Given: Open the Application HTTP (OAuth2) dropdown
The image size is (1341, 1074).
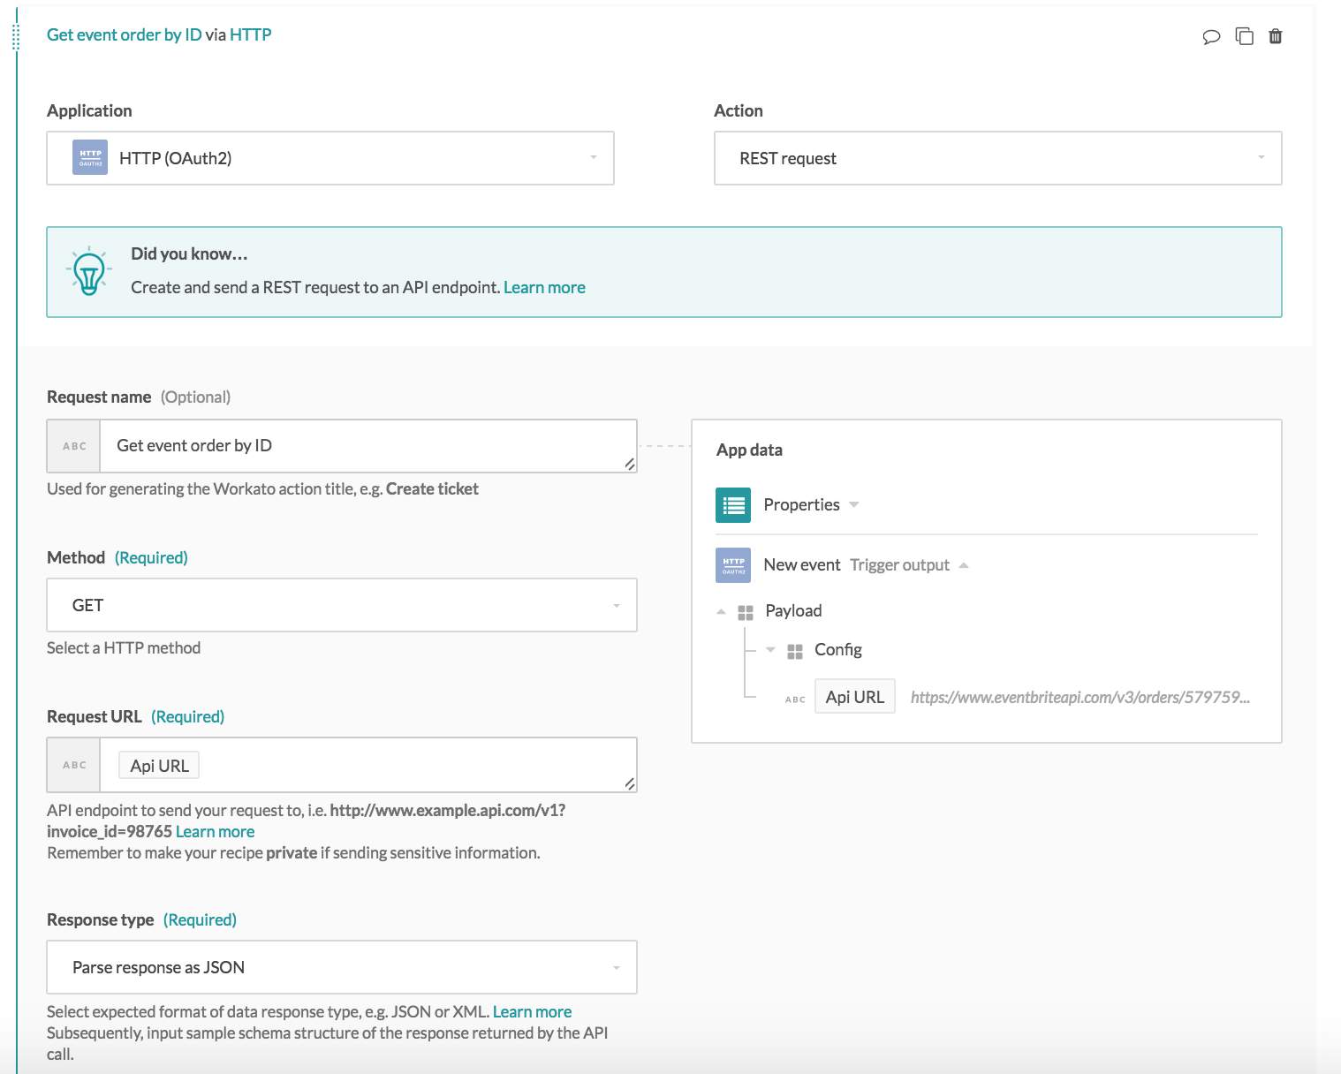Looking at the screenshot, I should [x=330, y=158].
